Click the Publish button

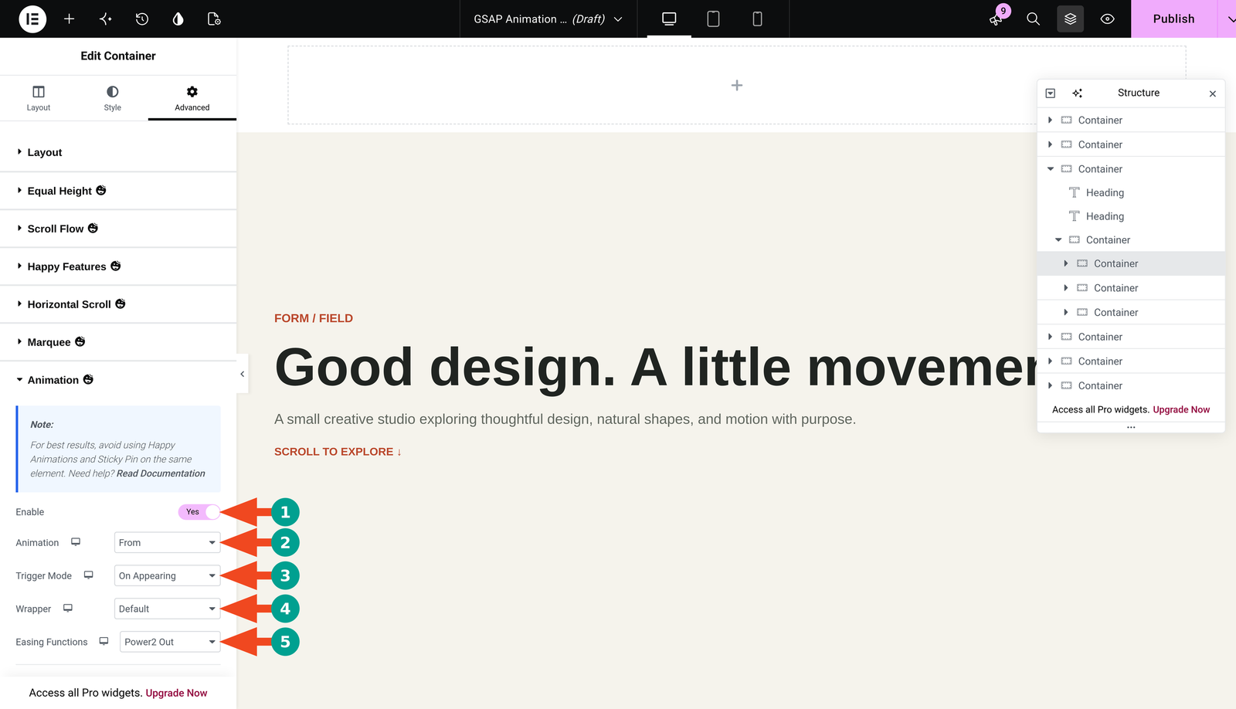(x=1173, y=19)
